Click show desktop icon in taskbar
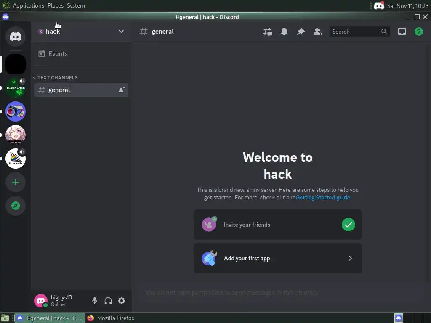The image size is (431, 323). (5, 318)
